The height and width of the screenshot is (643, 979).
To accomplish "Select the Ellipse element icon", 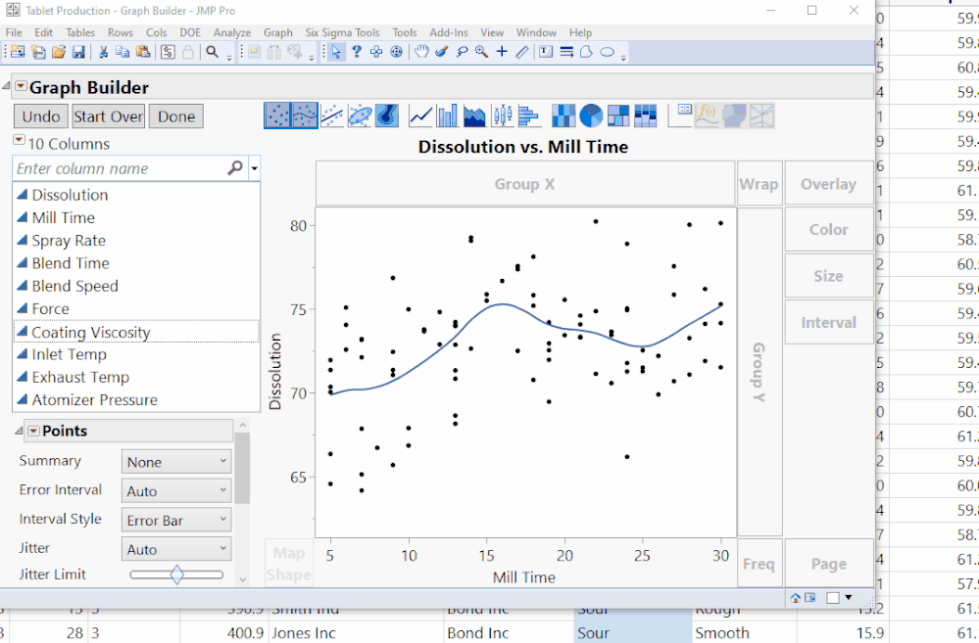I will (360, 116).
